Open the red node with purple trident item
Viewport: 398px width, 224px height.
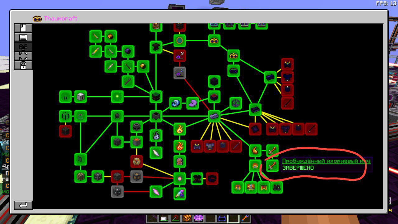(x=180, y=56)
